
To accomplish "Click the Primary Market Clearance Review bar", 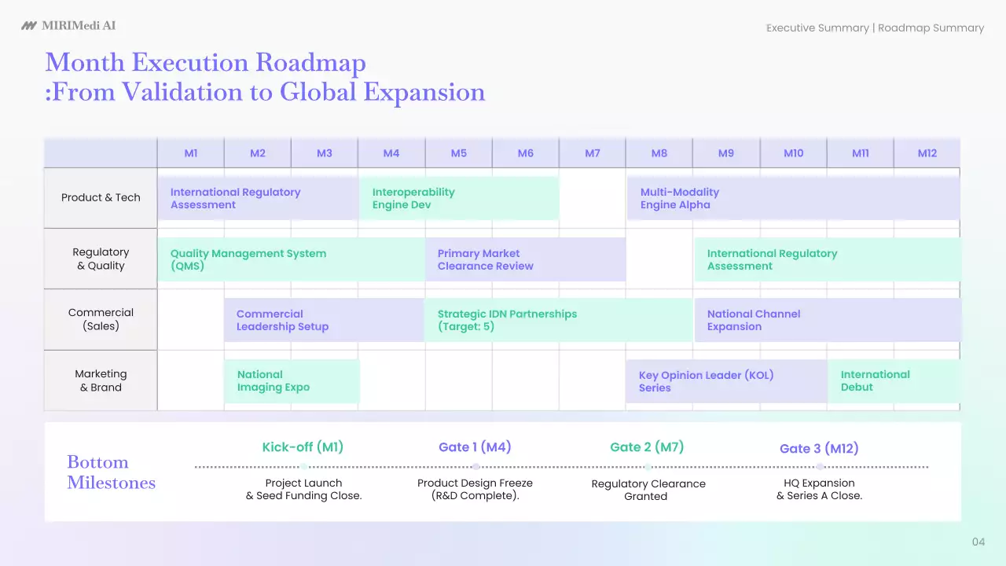I will point(525,259).
